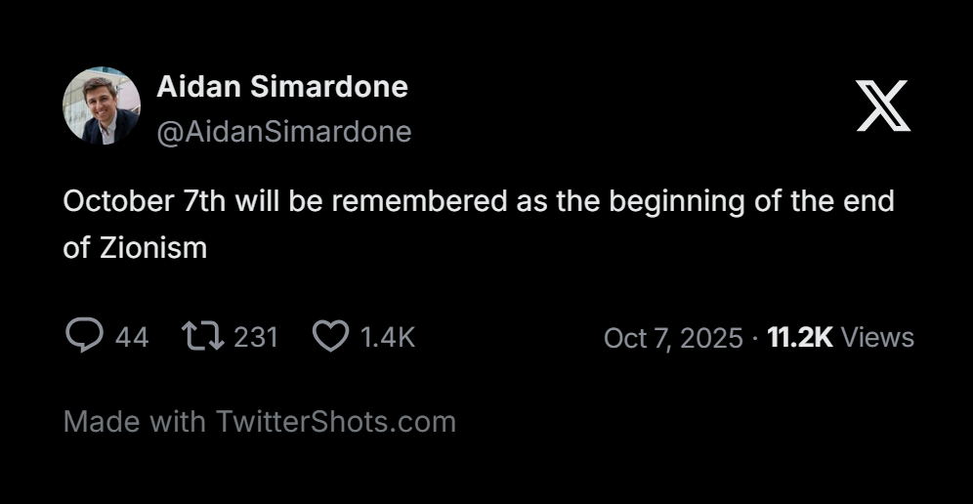Image resolution: width=973 pixels, height=504 pixels.
Task: Click "October 7th" at the tweet start
Action: click(134, 202)
